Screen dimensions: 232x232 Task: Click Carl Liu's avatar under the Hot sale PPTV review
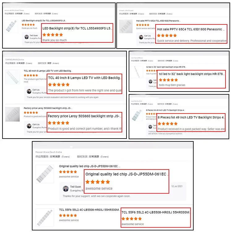[141, 37]
